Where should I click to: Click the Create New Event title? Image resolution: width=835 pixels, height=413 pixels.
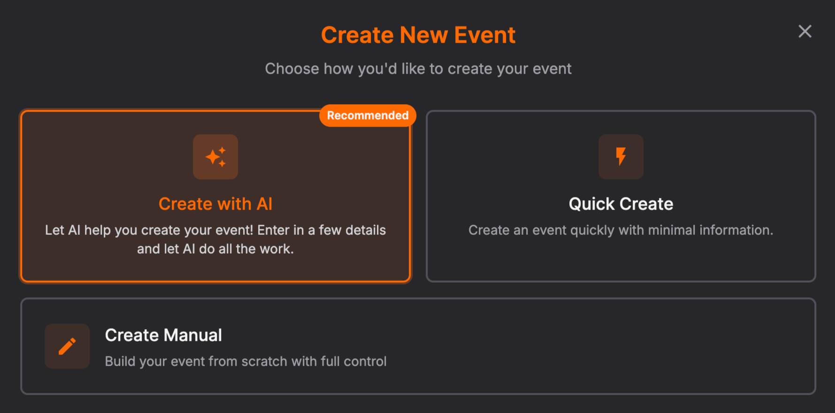418,34
